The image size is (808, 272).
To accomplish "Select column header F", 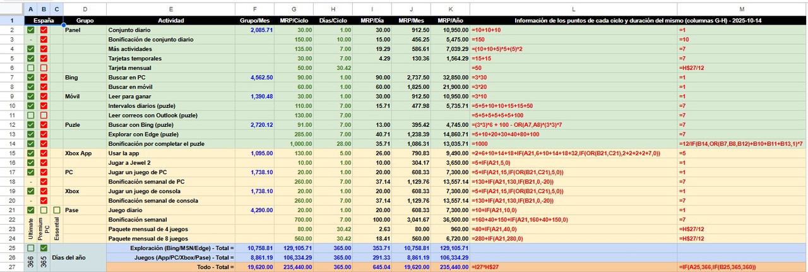I will pos(254,9).
